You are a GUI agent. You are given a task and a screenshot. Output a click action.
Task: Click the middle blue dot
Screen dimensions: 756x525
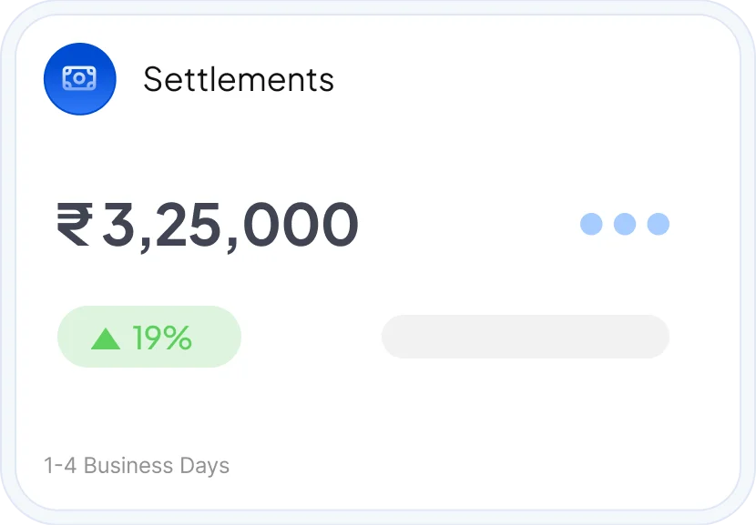point(625,224)
